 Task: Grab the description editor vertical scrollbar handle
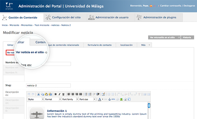click(x=149, y=105)
